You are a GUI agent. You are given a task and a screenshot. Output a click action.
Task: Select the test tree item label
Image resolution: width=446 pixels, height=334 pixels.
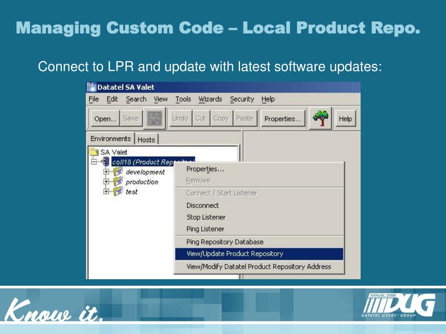[x=132, y=192]
